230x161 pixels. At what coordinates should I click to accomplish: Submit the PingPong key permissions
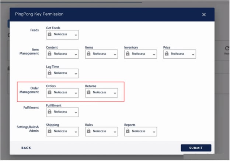tap(196, 148)
